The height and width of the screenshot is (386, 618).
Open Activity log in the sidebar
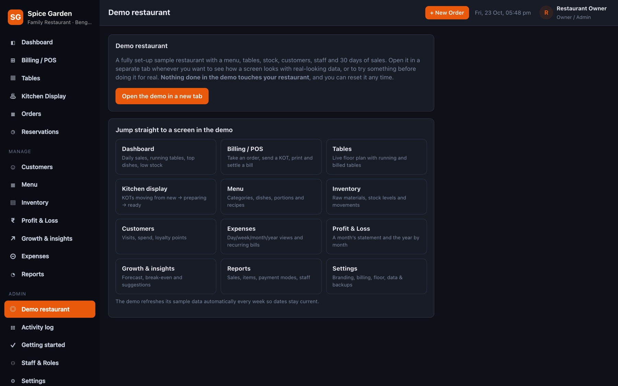tap(50, 327)
